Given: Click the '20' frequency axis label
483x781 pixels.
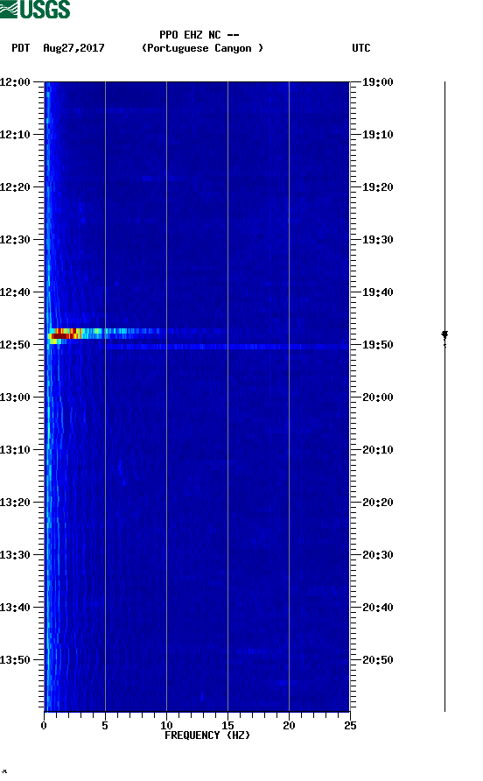Looking at the screenshot, I should click(289, 726).
